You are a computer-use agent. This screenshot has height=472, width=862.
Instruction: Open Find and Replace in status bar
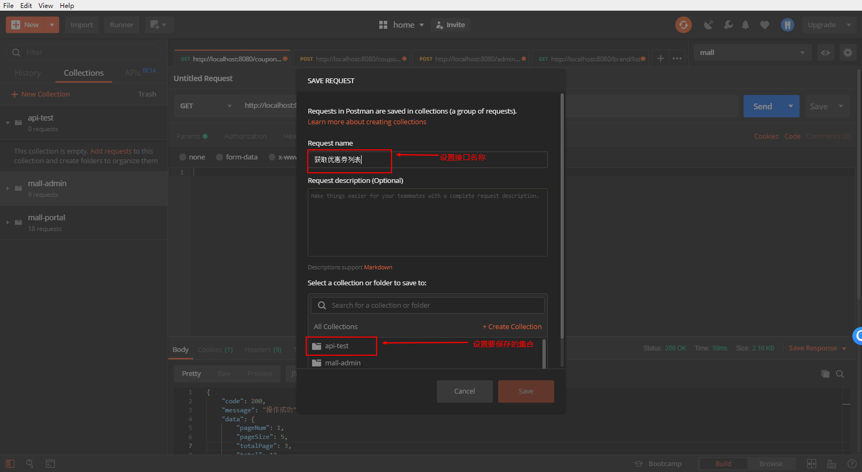(30, 463)
